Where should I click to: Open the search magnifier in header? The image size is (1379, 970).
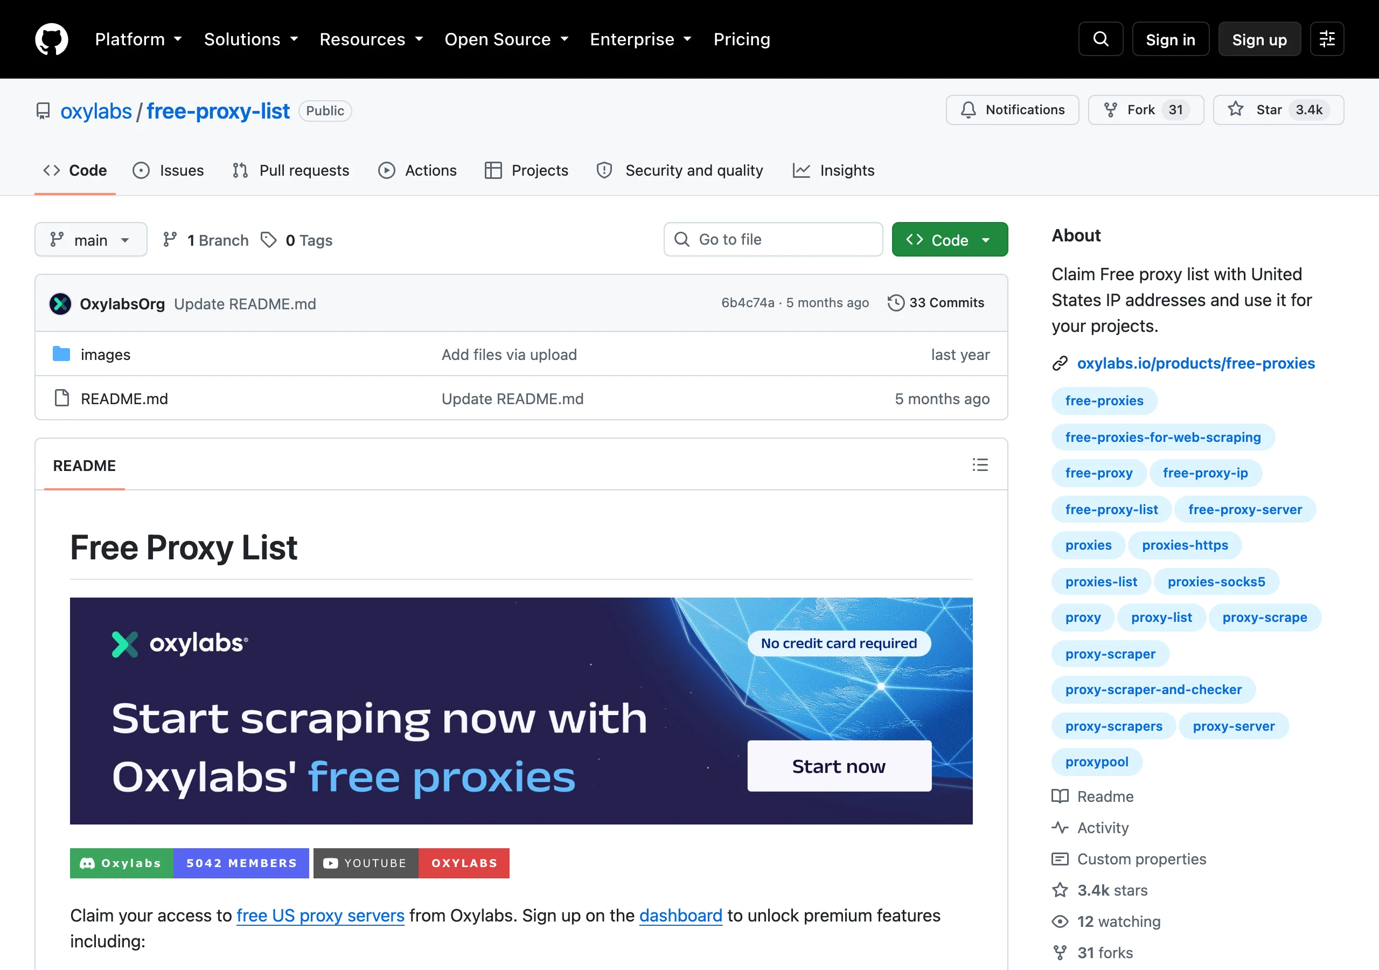(x=1101, y=39)
